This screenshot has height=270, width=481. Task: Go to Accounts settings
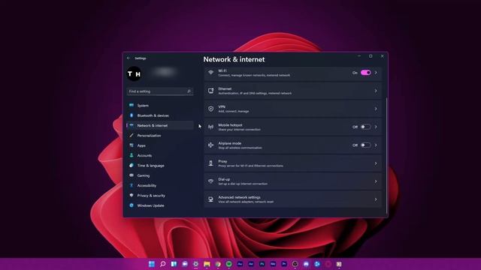(160, 155)
